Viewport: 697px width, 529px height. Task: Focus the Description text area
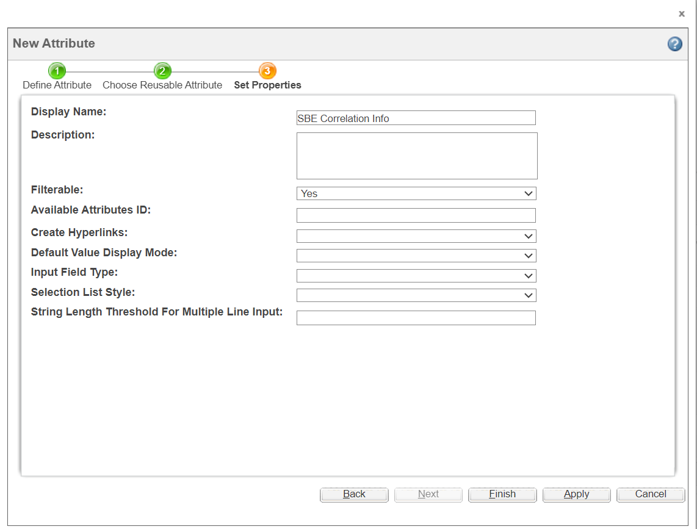point(416,156)
